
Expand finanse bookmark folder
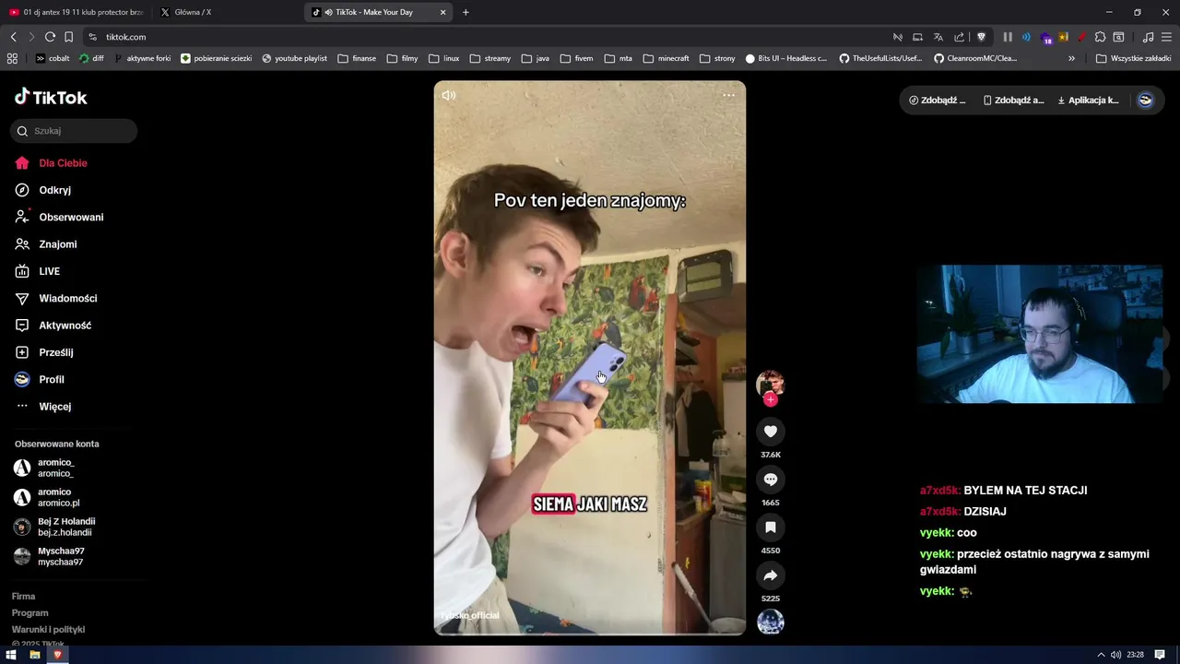tap(357, 58)
